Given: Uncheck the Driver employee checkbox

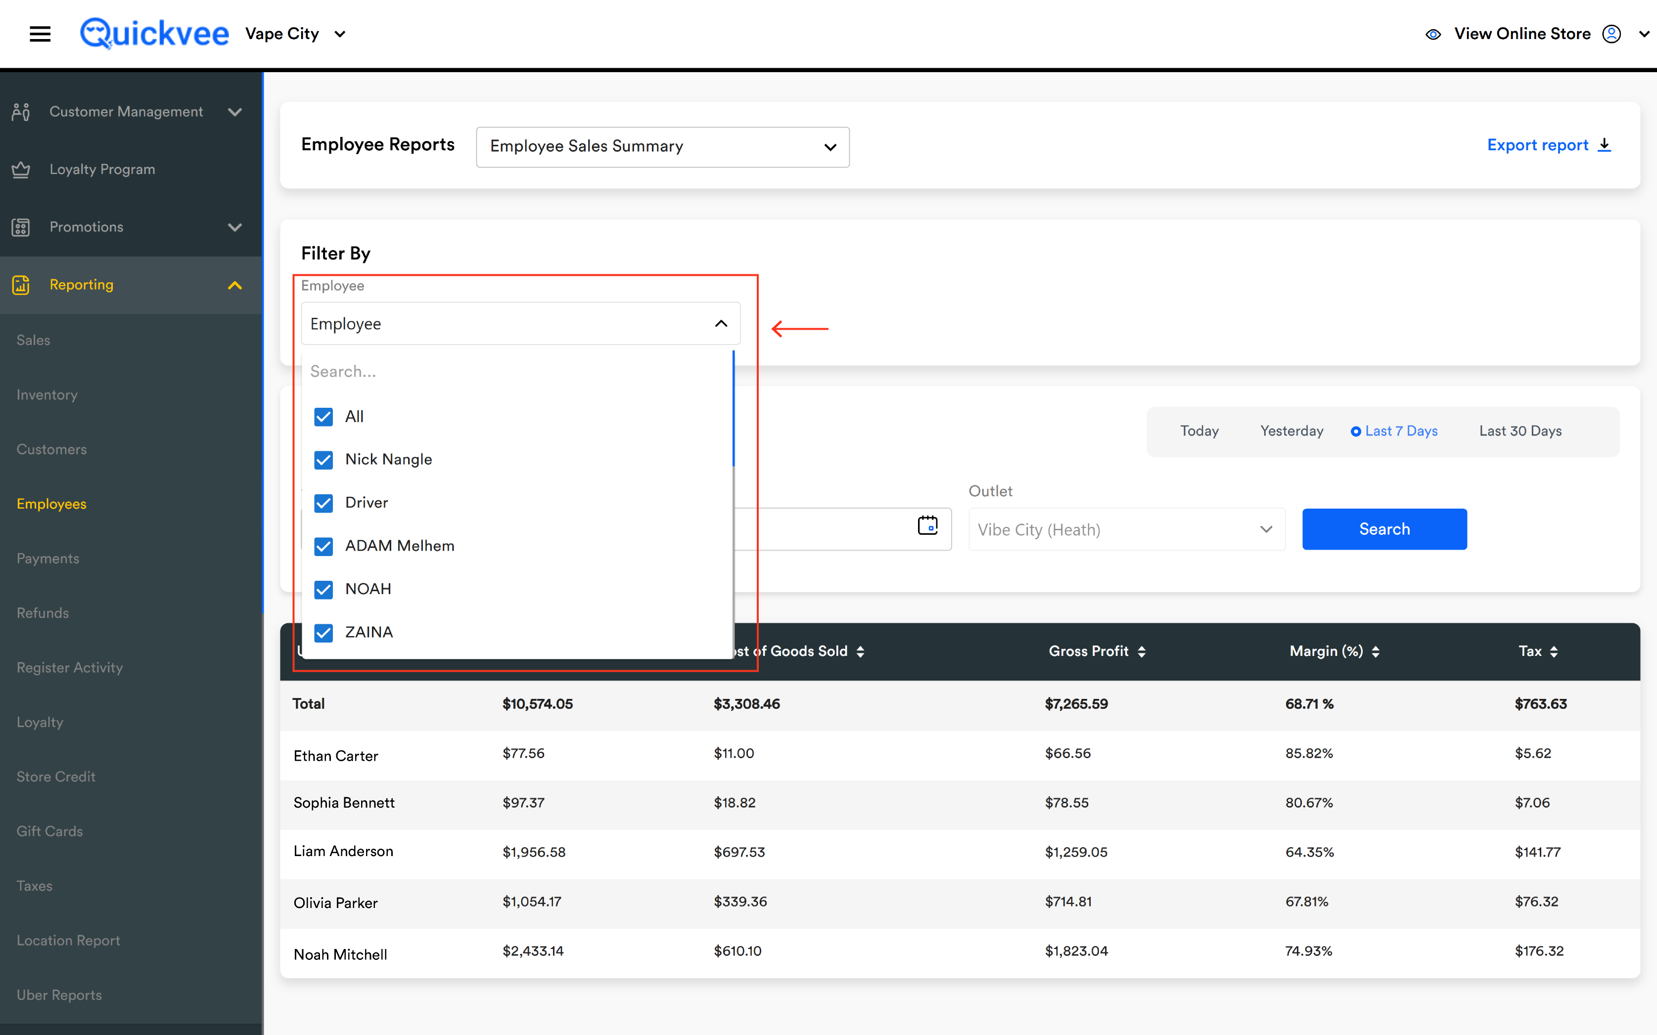Looking at the screenshot, I should (323, 503).
